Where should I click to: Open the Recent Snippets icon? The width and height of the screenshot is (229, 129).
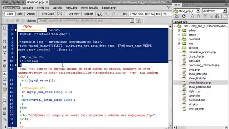click(5, 114)
